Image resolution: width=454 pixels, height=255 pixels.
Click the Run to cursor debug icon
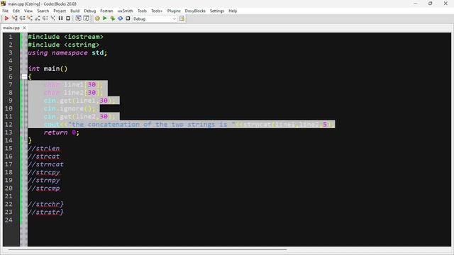point(14,18)
